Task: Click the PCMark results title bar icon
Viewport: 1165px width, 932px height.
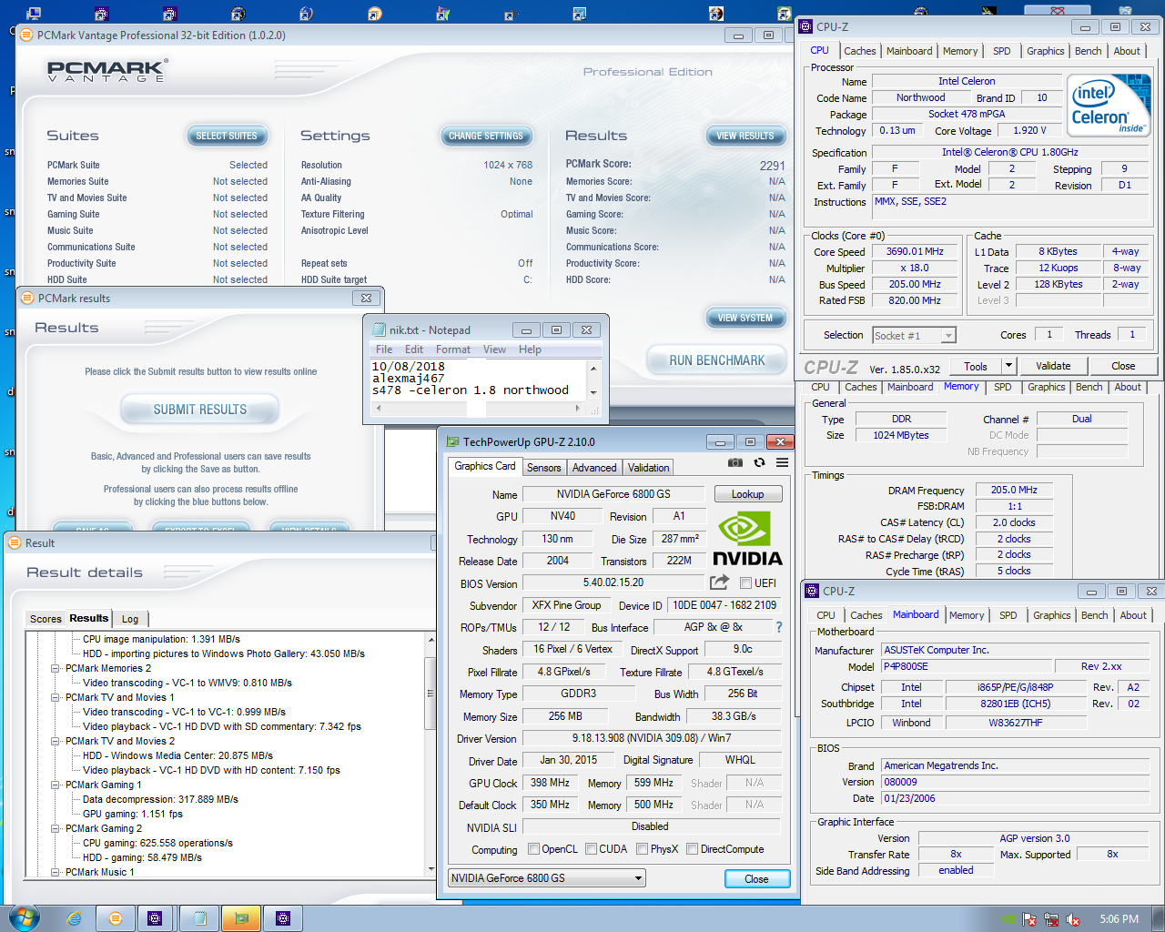Action: coord(27,298)
